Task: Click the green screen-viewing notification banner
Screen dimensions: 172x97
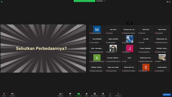Action: coord(84,1)
